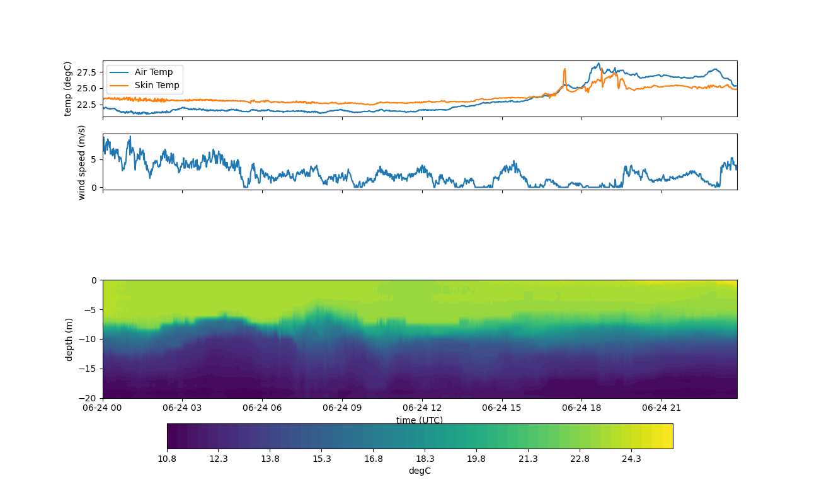Image resolution: width=819 pixels, height=504 pixels.
Task: Click the degC label below the colorbar
Action: coord(420,471)
